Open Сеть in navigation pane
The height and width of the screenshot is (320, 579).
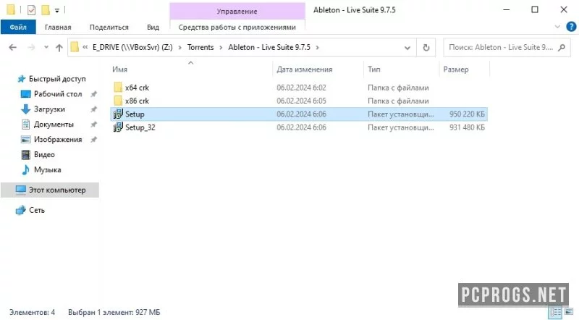coord(37,210)
